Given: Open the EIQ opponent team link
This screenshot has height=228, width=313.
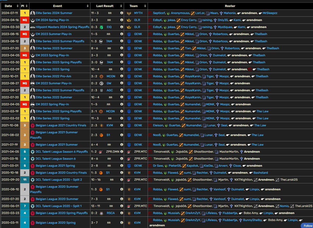Looking at the screenshot, I should 110,27.
